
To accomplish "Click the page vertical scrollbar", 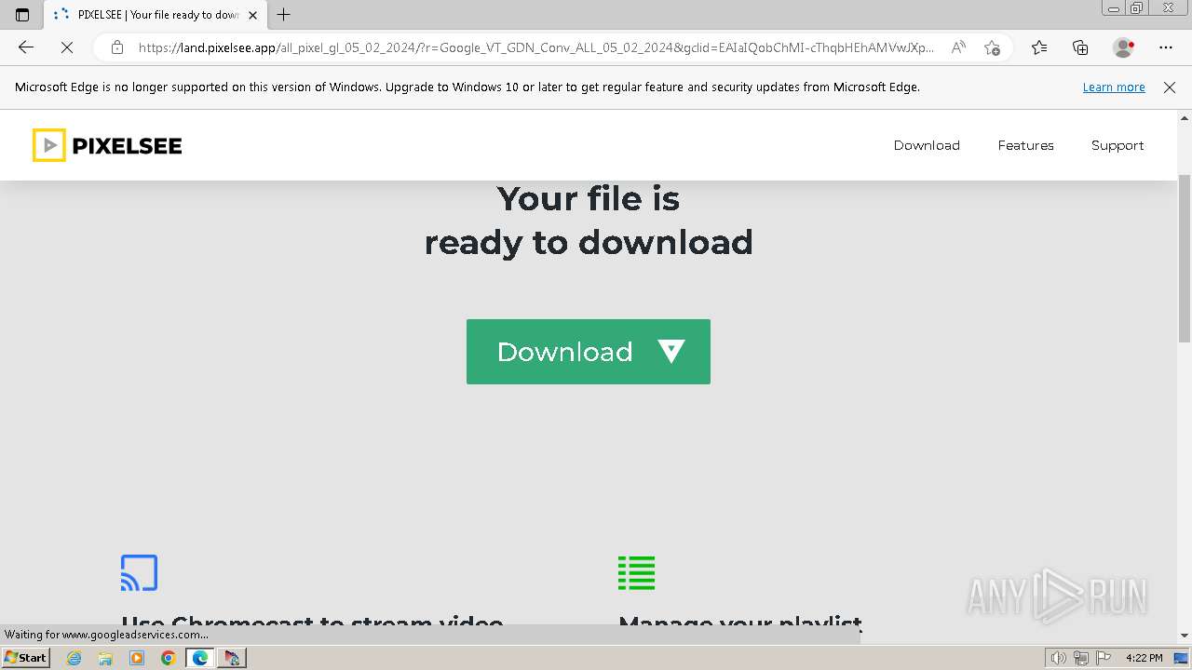I will click(x=1185, y=259).
